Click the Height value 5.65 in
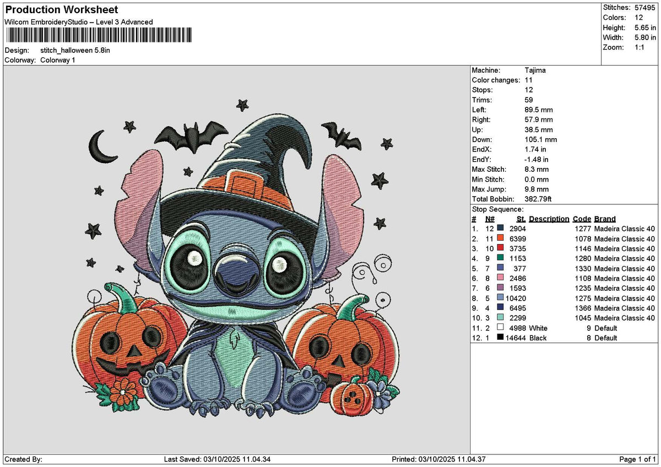This screenshot has height=467, width=661. (645, 28)
